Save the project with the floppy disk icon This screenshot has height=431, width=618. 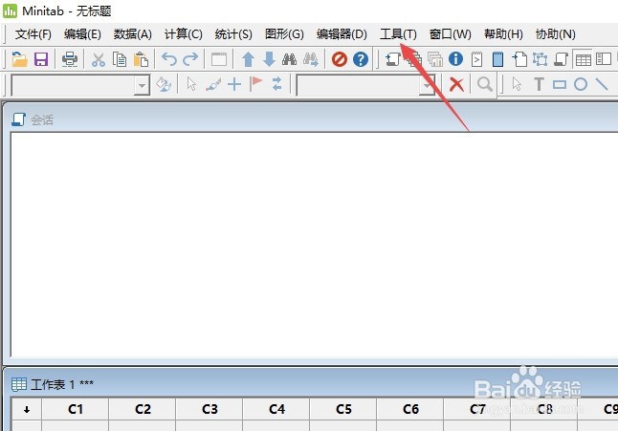pyautogui.click(x=41, y=59)
